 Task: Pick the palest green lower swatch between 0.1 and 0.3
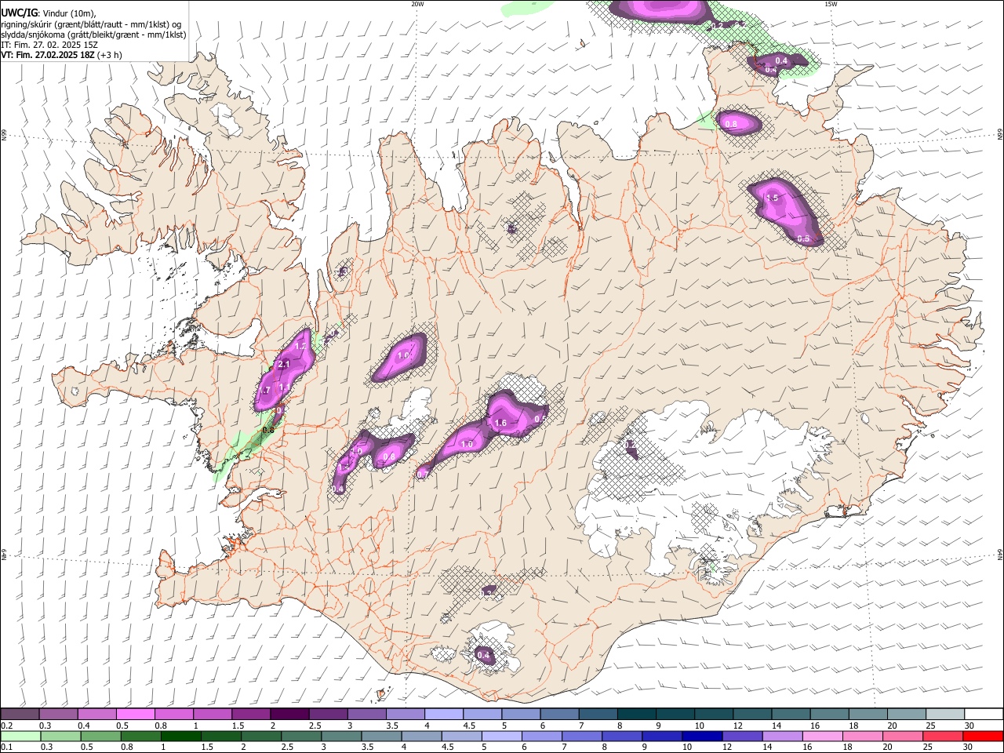[20, 736]
